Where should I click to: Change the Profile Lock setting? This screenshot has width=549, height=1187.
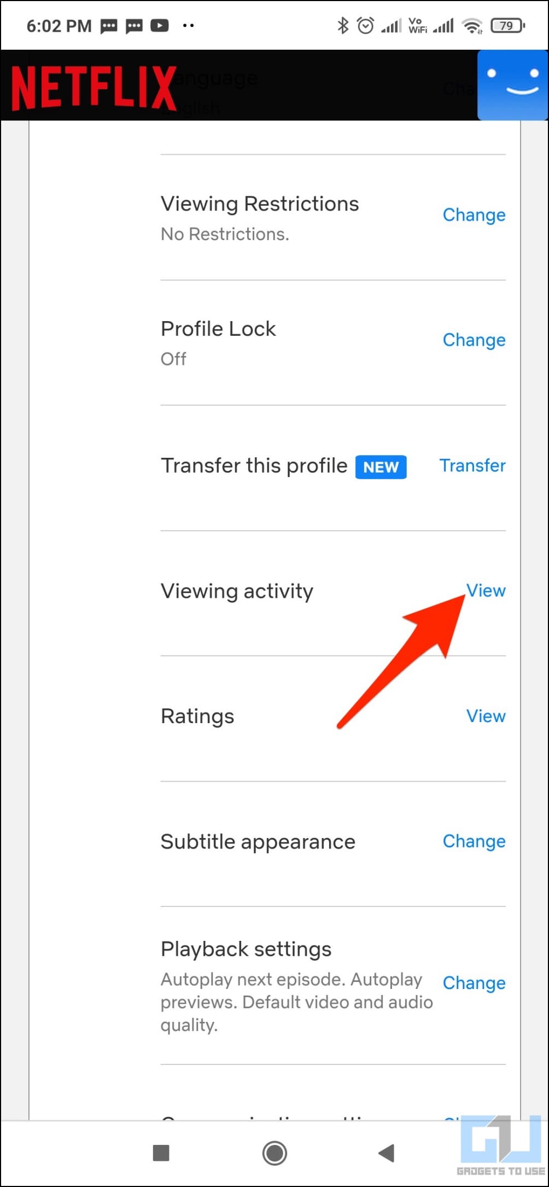pyautogui.click(x=474, y=340)
